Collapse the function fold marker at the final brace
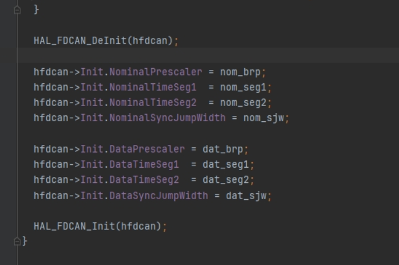The image size is (399, 265). pos(17,241)
